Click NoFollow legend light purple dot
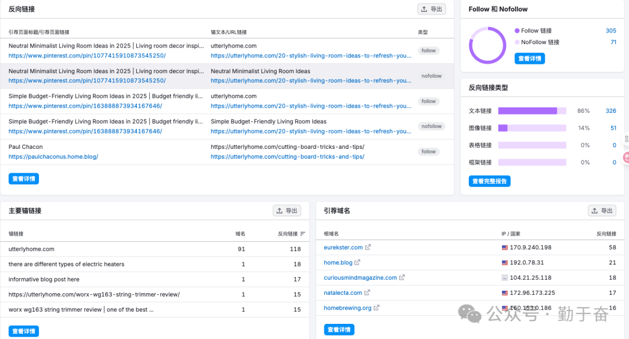 tap(517, 42)
